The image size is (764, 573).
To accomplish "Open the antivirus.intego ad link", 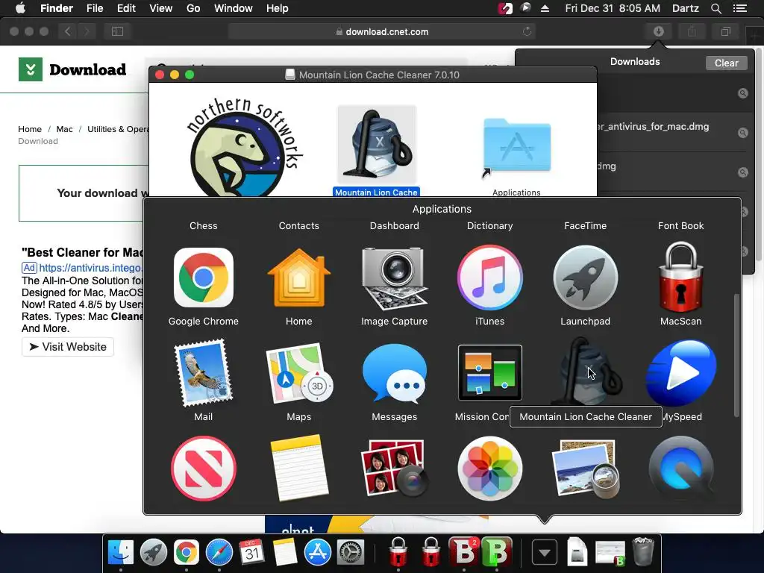I will [x=91, y=268].
